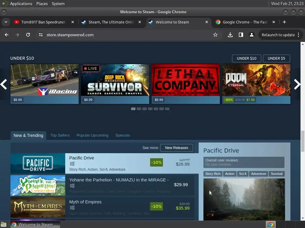305x228 pixels.
Task: Open the site information icon in address bar
Action: 41,35
